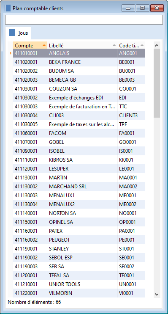Select the KIBROS SA row
This screenshot has width=168, height=314.
[79, 160]
